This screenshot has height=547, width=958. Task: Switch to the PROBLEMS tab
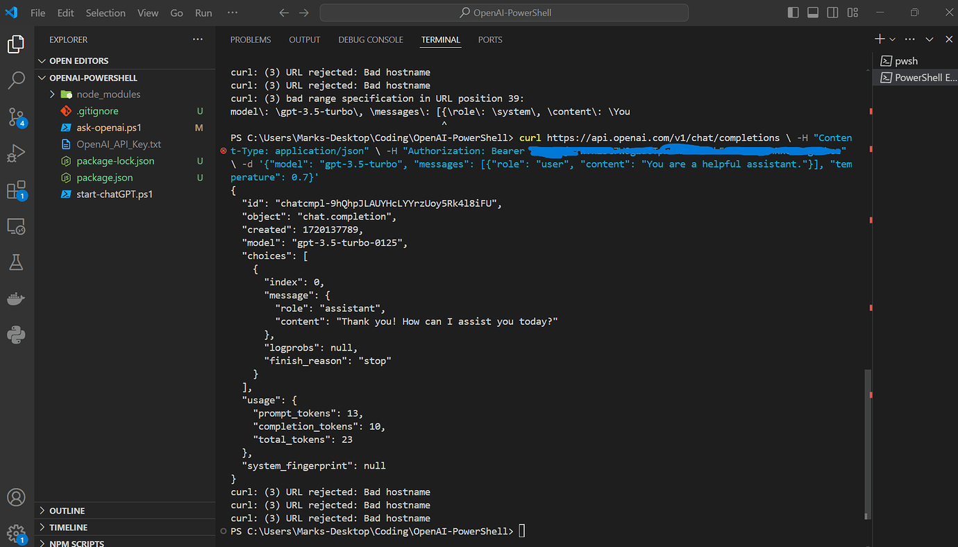(x=251, y=40)
